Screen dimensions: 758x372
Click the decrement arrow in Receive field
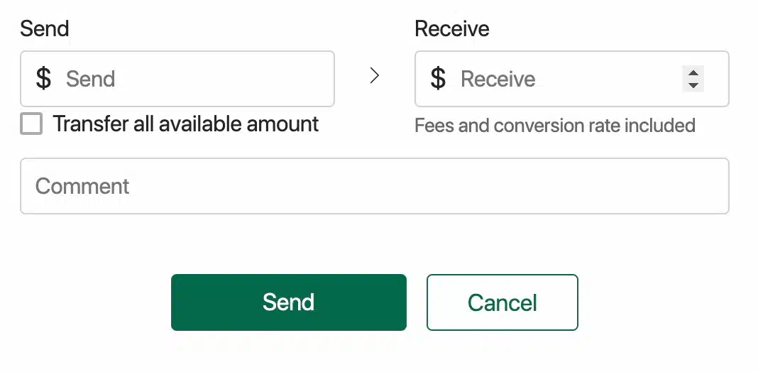[693, 85]
